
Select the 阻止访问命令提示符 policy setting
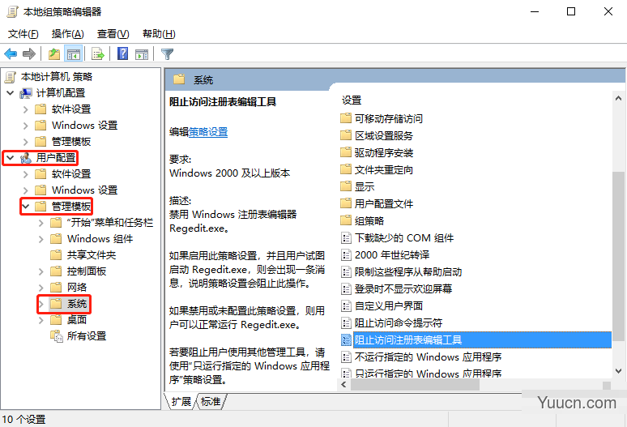pyautogui.click(x=399, y=322)
